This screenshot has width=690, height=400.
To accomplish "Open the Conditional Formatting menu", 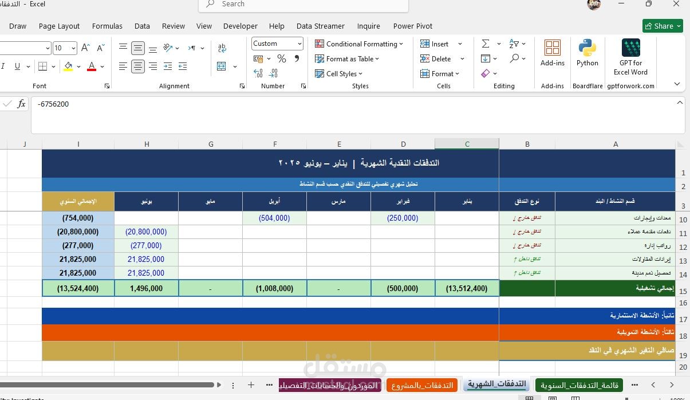I will click(x=359, y=44).
